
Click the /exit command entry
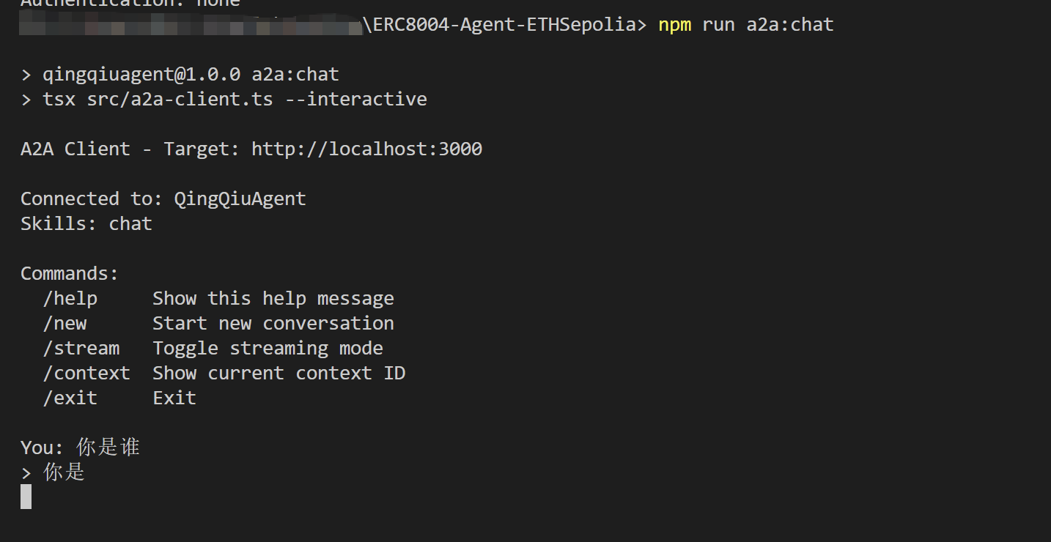[70, 398]
